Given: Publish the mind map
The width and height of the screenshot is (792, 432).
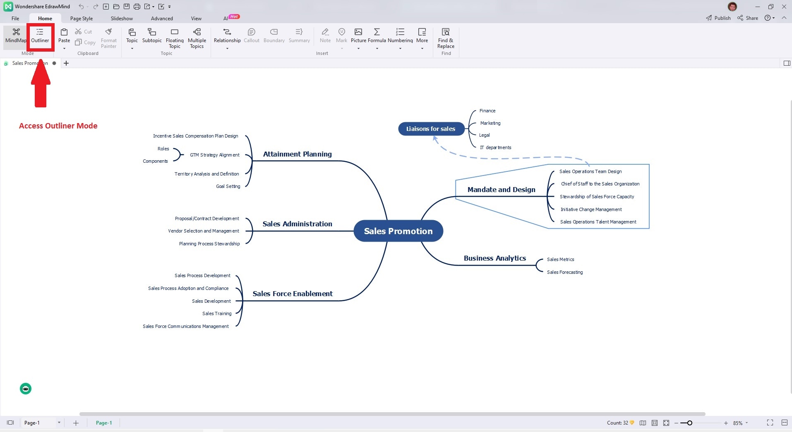Looking at the screenshot, I should pos(718,18).
